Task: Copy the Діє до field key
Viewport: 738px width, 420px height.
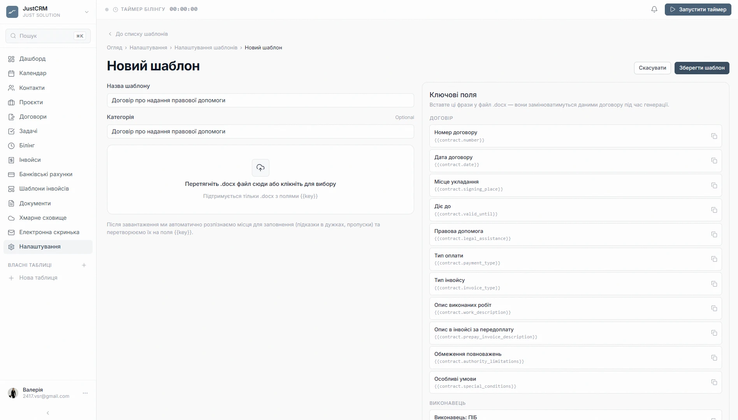Action: [x=714, y=210]
